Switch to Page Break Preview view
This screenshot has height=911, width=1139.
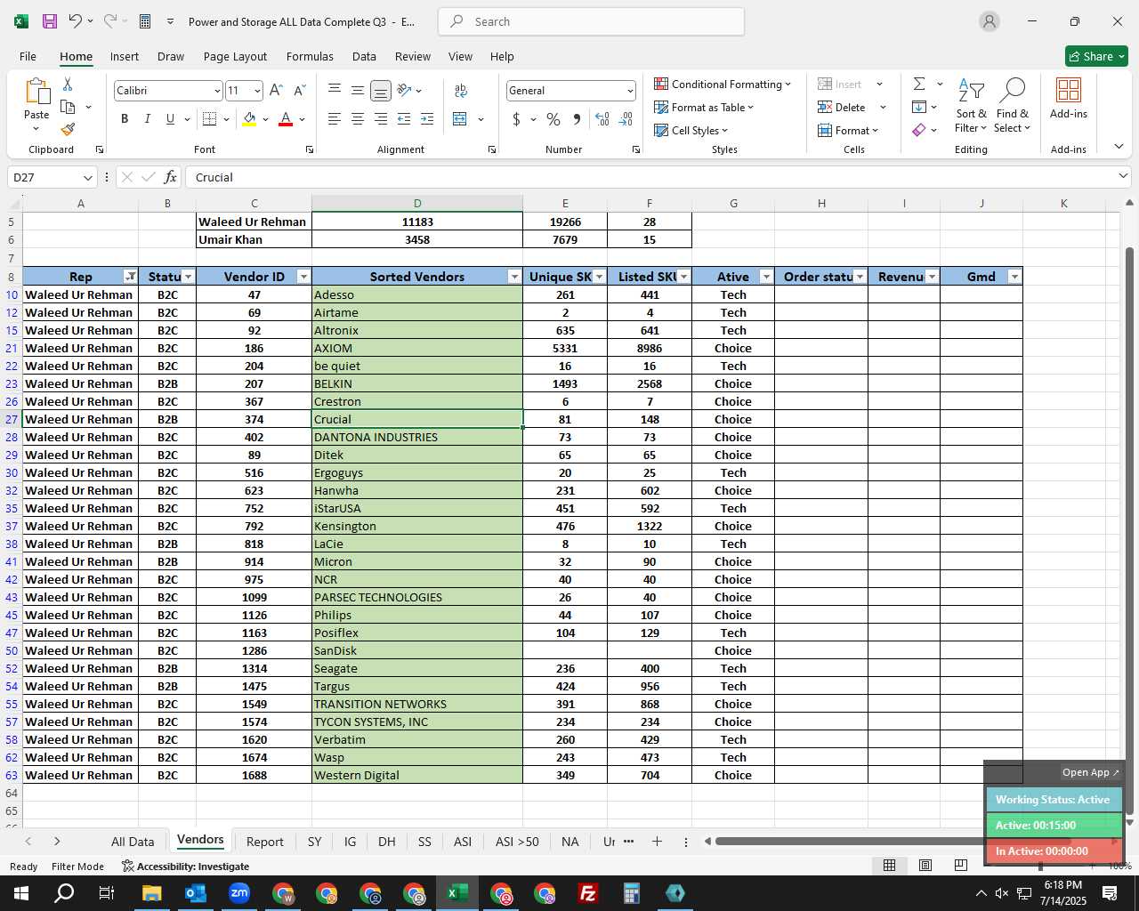coord(960,865)
